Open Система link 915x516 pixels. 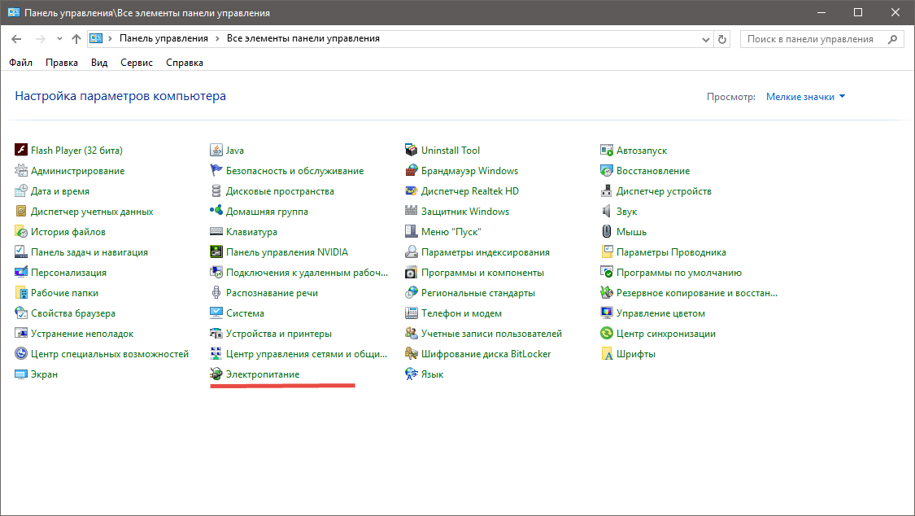point(245,313)
